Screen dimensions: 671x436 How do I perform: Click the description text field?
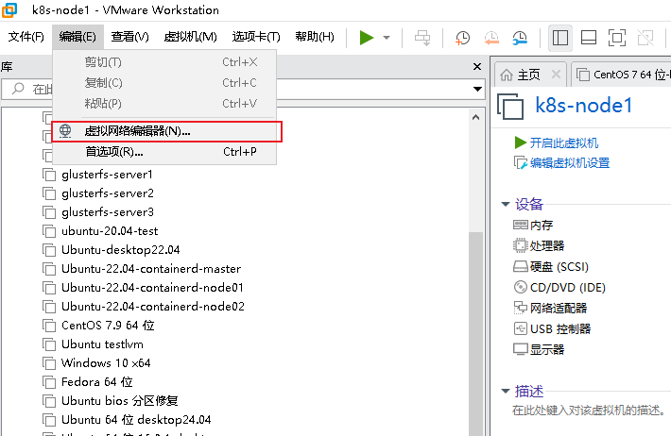click(x=590, y=411)
